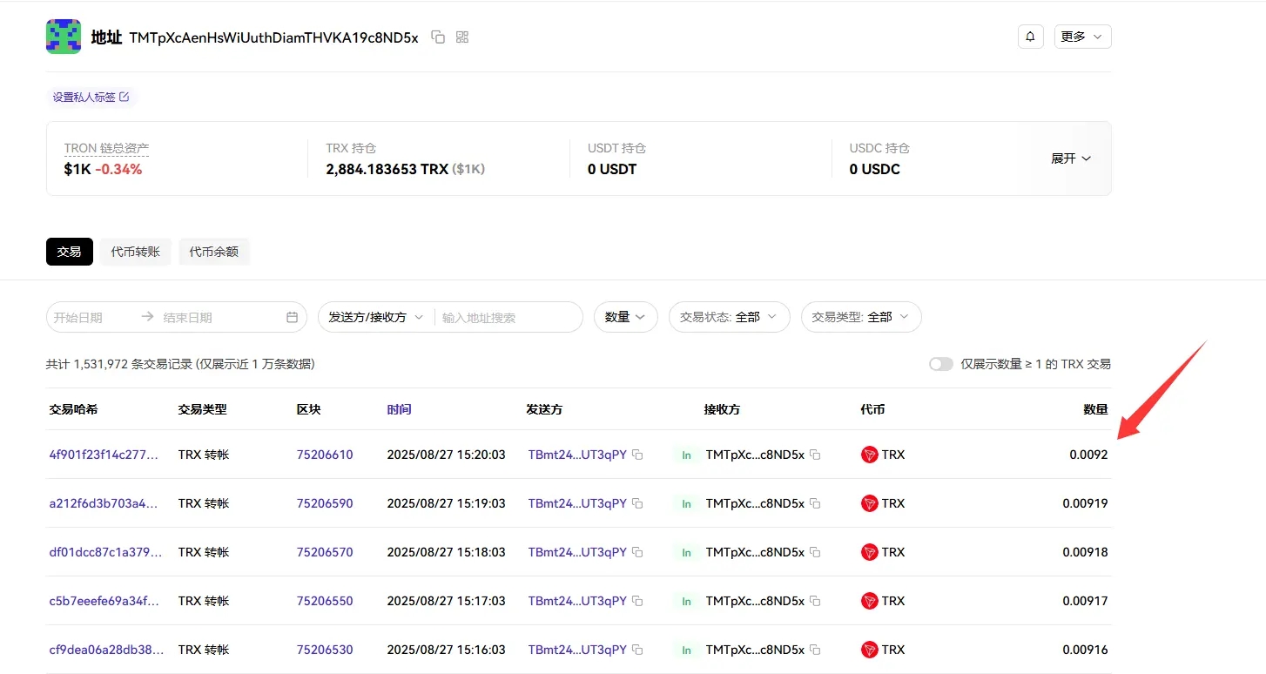This screenshot has width=1266, height=674.
Task: Open 发送方/接收方 selector dropdown
Action: tap(376, 318)
